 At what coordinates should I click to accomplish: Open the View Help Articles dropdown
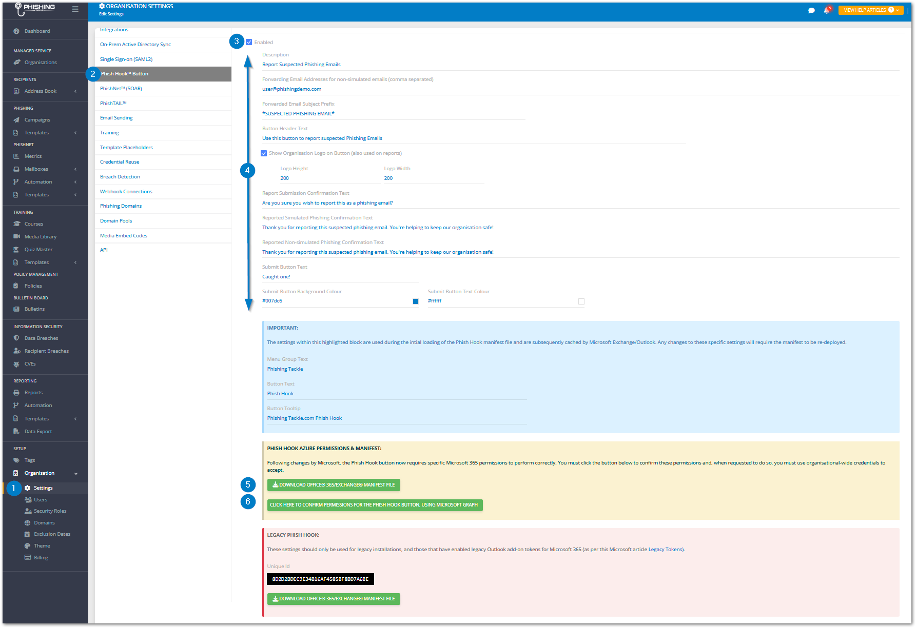tap(871, 10)
